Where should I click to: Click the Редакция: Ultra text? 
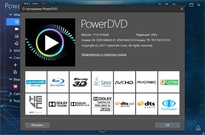(x=147, y=35)
